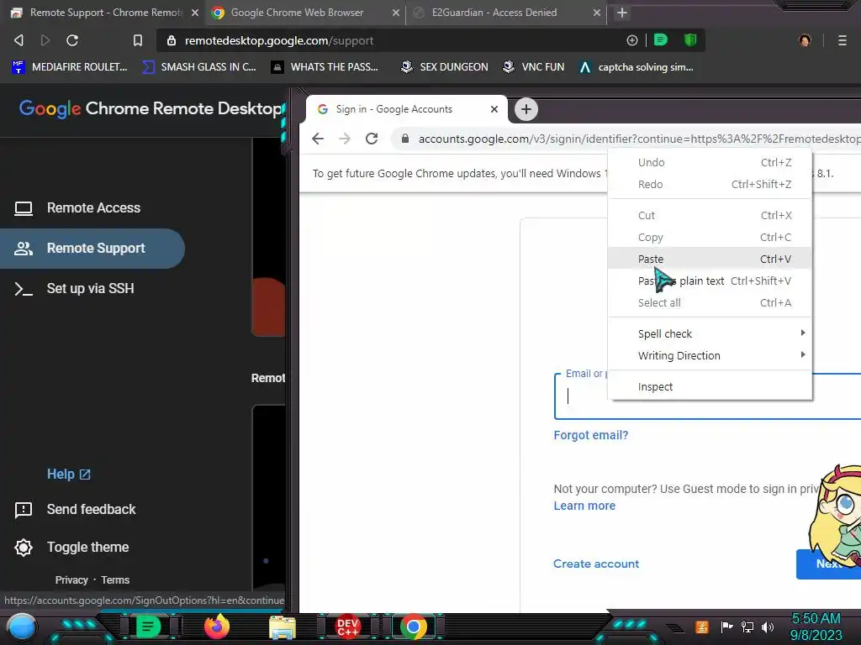861x645 pixels.
Task: Open the taskbar clock showing 5:50 AM
Action: click(x=816, y=627)
